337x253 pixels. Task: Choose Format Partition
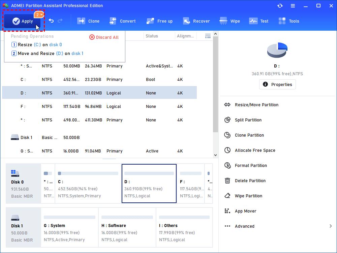[x=245, y=165]
